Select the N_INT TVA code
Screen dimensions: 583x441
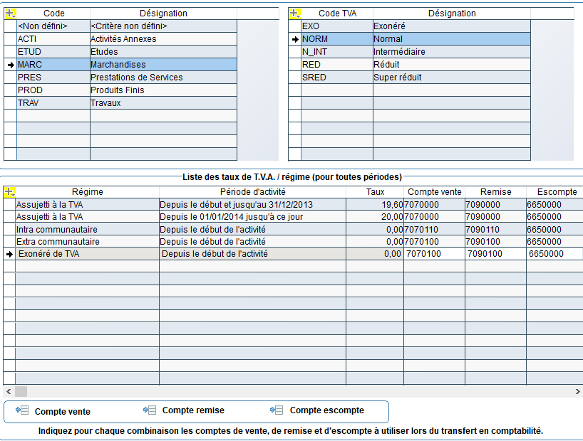(x=337, y=52)
